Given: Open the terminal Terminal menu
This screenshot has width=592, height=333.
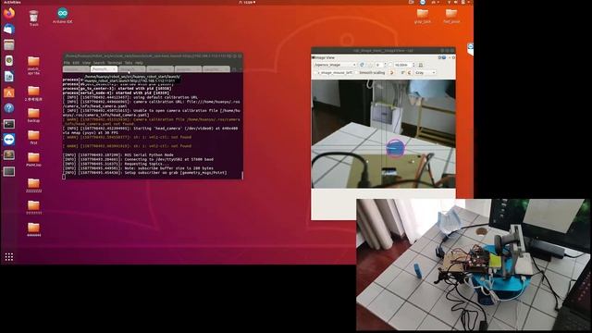Looking at the screenshot, I should pos(115,63).
